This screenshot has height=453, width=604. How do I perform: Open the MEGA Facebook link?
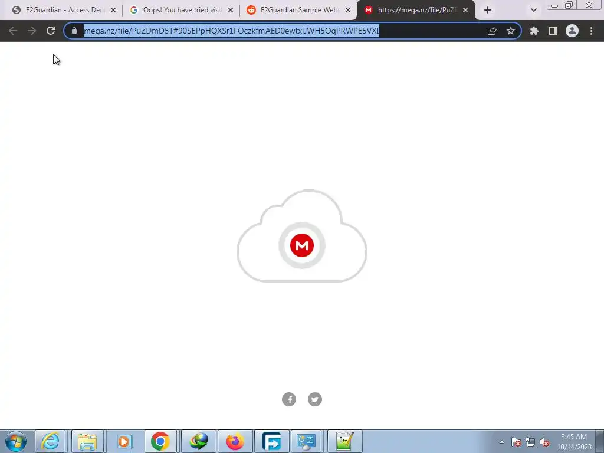289,399
